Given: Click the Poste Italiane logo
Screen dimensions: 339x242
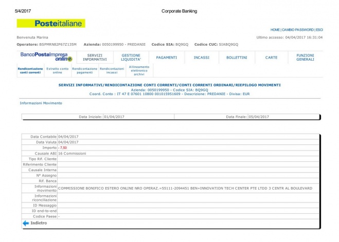Looking at the screenshot, I should (x=51, y=23).
